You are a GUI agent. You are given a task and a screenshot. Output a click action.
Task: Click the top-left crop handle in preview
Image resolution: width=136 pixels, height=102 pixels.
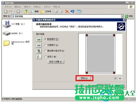(87, 35)
